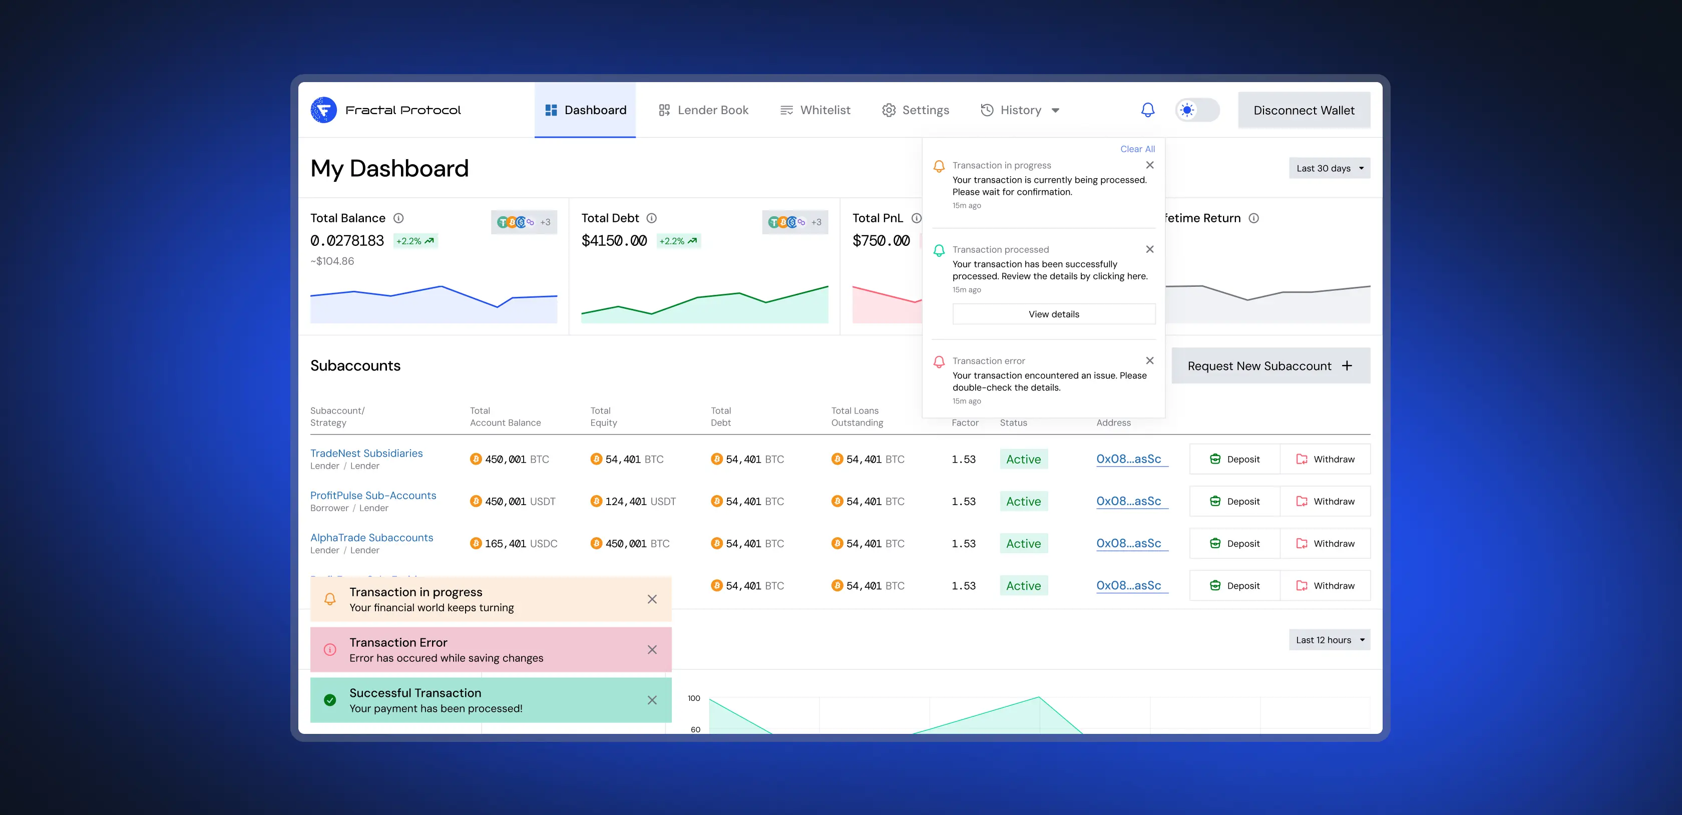The image size is (1682, 815).
Task: Open the ProfitPulse Sub-Accounts address link
Action: [1128, 501]
